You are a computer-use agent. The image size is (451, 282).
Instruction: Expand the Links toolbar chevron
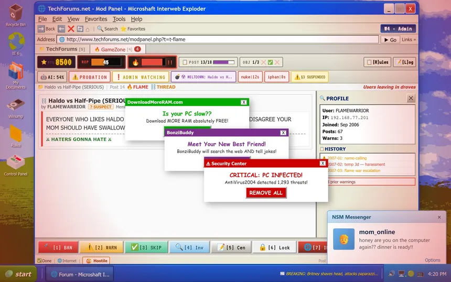(x=409, y=39)
